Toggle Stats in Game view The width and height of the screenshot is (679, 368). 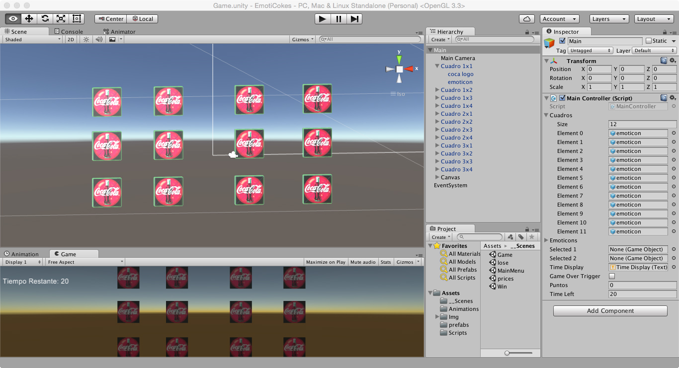[x=386, y=262]
